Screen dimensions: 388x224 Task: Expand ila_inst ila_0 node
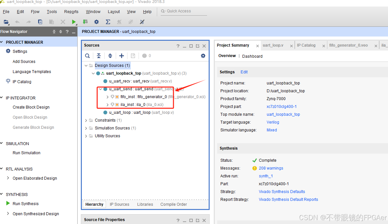coord(107,105)
